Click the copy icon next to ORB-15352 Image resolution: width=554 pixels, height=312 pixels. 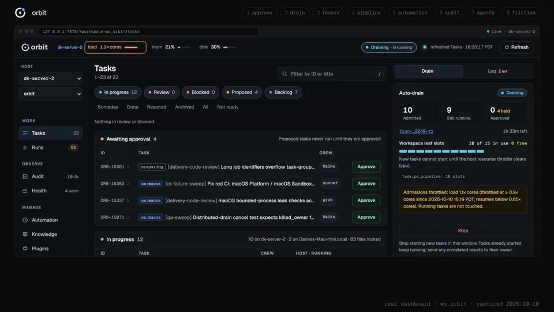[x=128, y=184]
